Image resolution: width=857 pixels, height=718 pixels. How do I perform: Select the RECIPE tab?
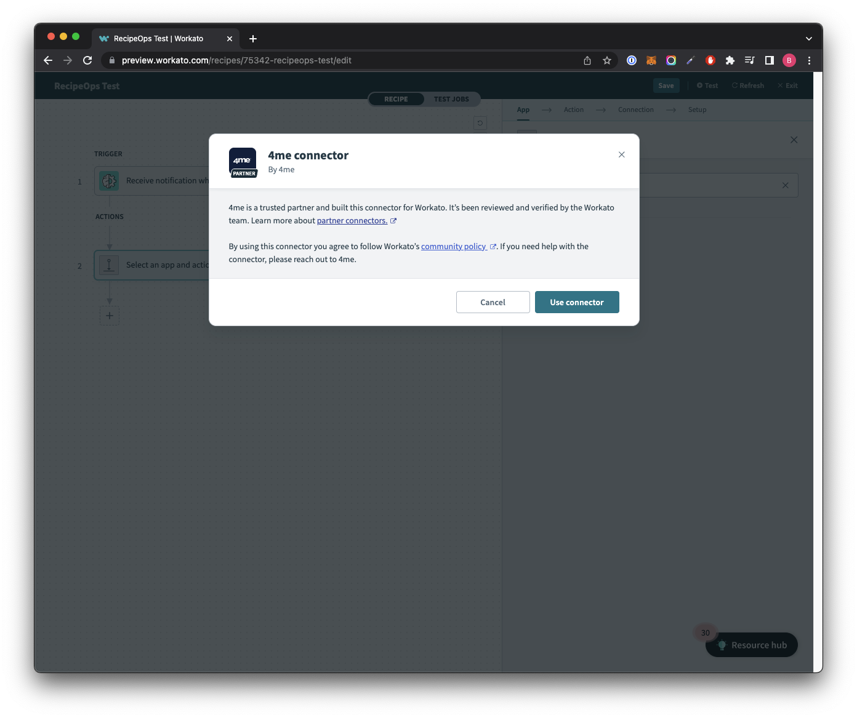[x=396, y=99]
